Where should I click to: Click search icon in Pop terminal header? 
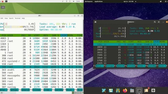point(155,22)
